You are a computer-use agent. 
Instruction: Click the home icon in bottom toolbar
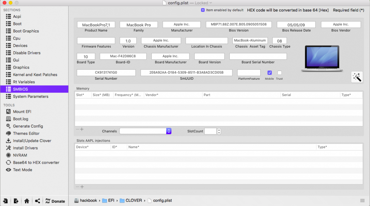[27, 201]
